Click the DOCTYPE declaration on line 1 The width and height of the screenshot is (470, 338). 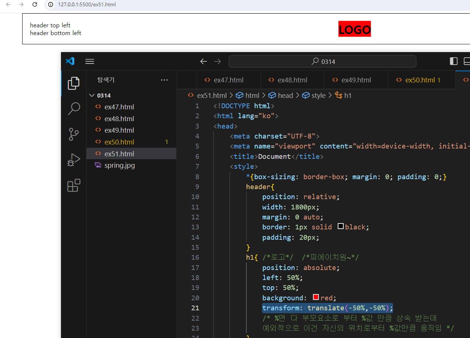point(244,106)
